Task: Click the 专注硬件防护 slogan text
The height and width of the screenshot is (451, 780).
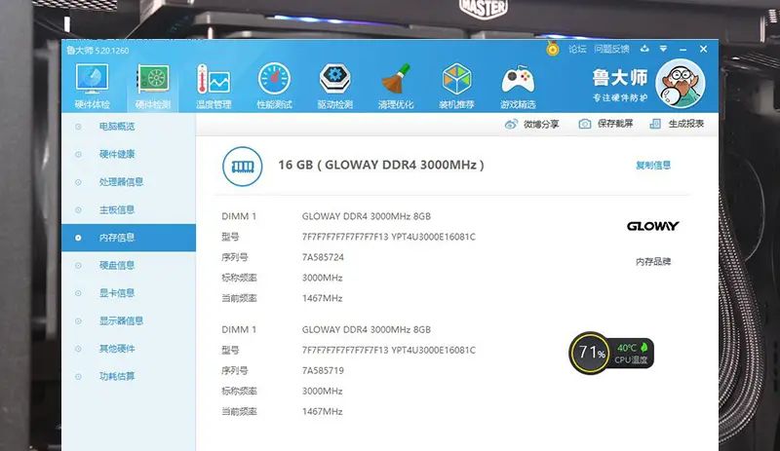Action: pos(620,97)
